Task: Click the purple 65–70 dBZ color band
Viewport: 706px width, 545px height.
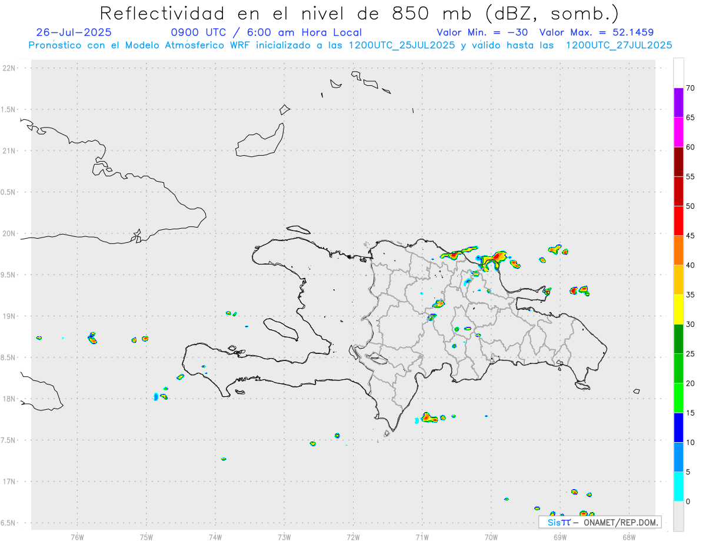Action: click(x=678, y=103)
